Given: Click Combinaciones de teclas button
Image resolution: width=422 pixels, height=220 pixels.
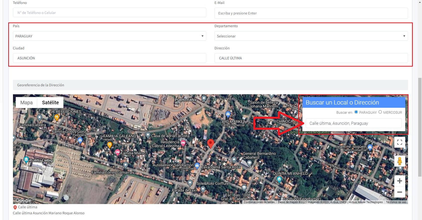Looking at the screenshot, I should [259, 202].
